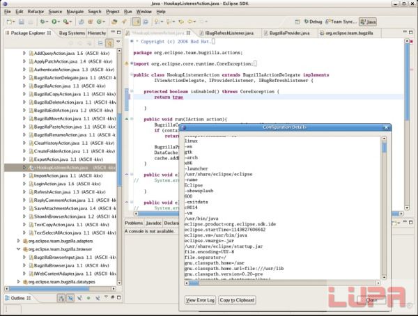The image size is (418, 316).
Task: Click the green Run icon
Action: pyautogui.click(x=54, y=22)
